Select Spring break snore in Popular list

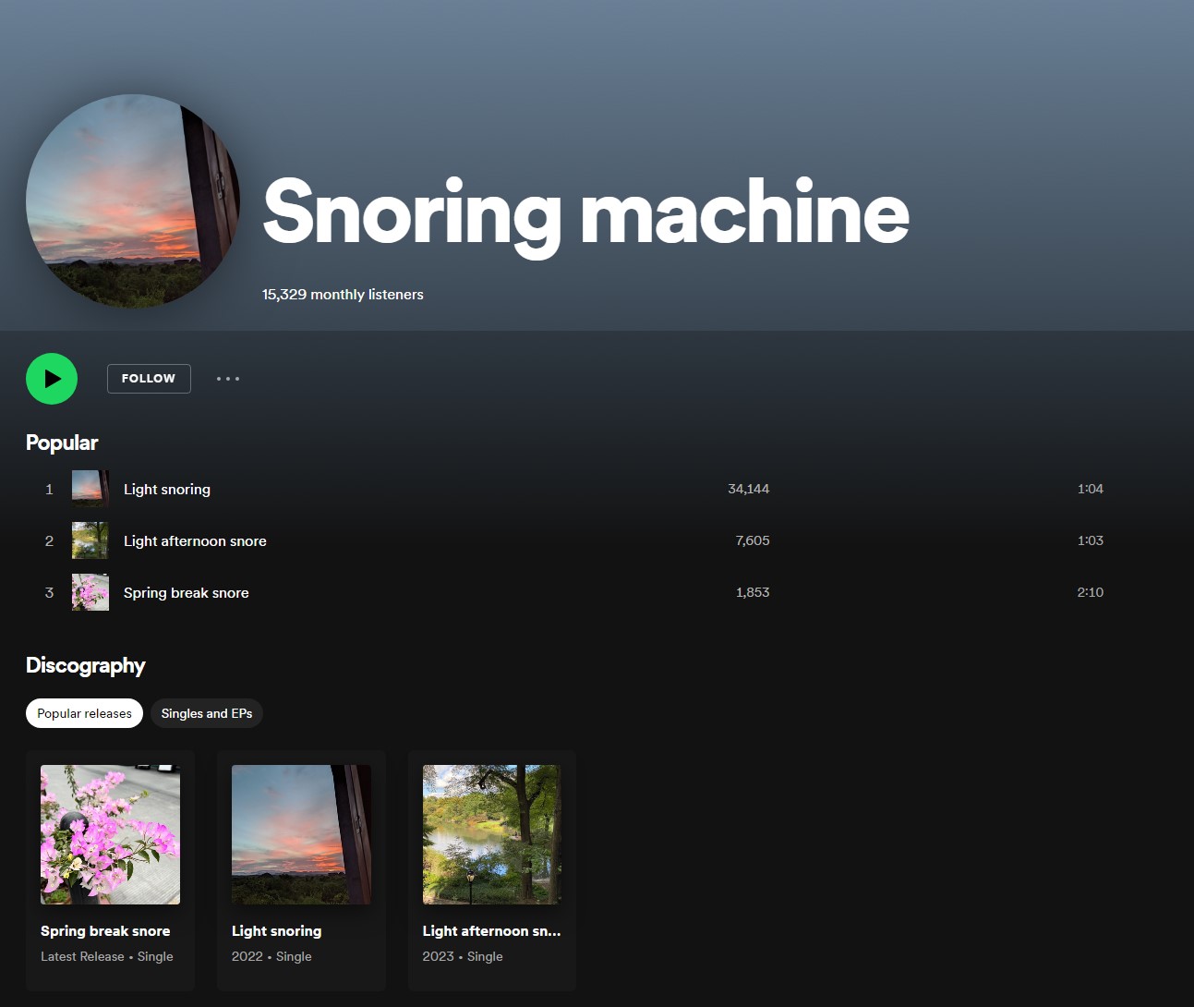point(186,593)
